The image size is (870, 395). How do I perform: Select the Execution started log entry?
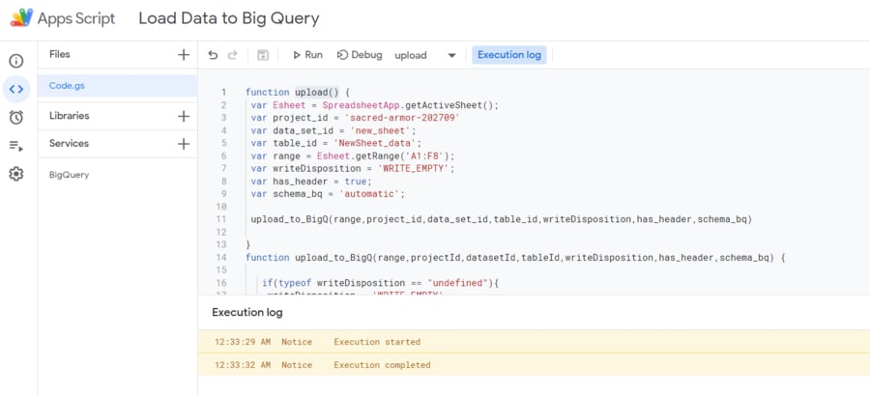[x=534, y=342]
